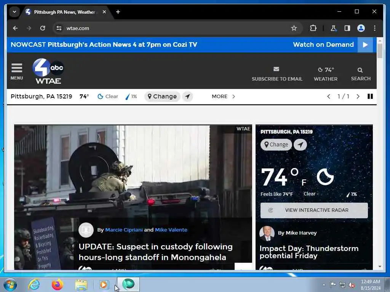Open Mike Valente author page
Screen dimensions: 390x292
click(x=171, y=230)
